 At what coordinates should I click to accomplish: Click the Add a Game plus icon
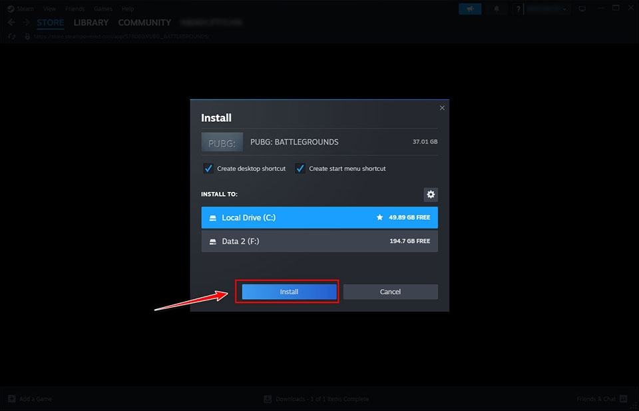click(x=11, y=399)
